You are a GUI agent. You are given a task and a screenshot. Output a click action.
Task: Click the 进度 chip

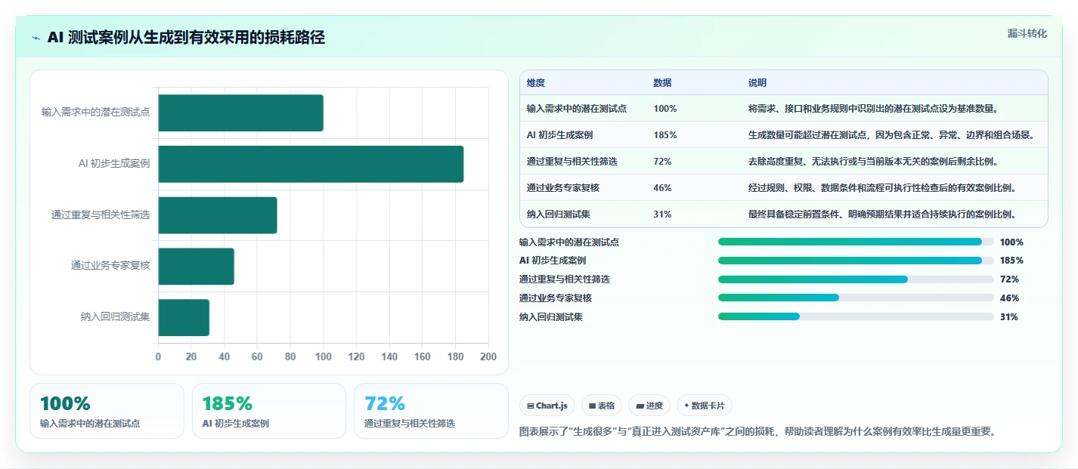(649, 406)
